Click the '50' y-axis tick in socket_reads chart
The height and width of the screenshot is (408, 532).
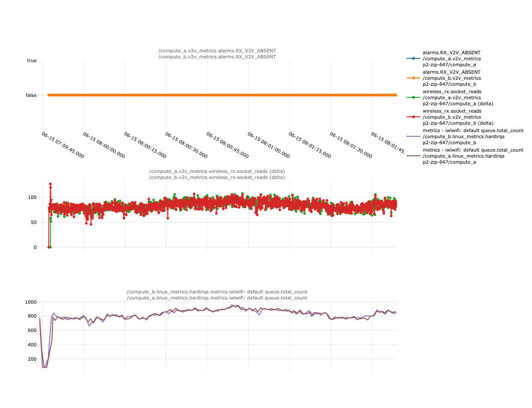pos(33,223)
